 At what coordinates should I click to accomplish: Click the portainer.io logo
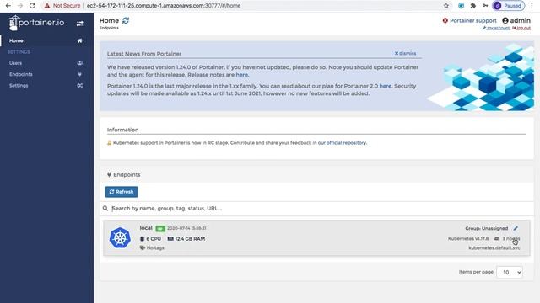point(36,23)
